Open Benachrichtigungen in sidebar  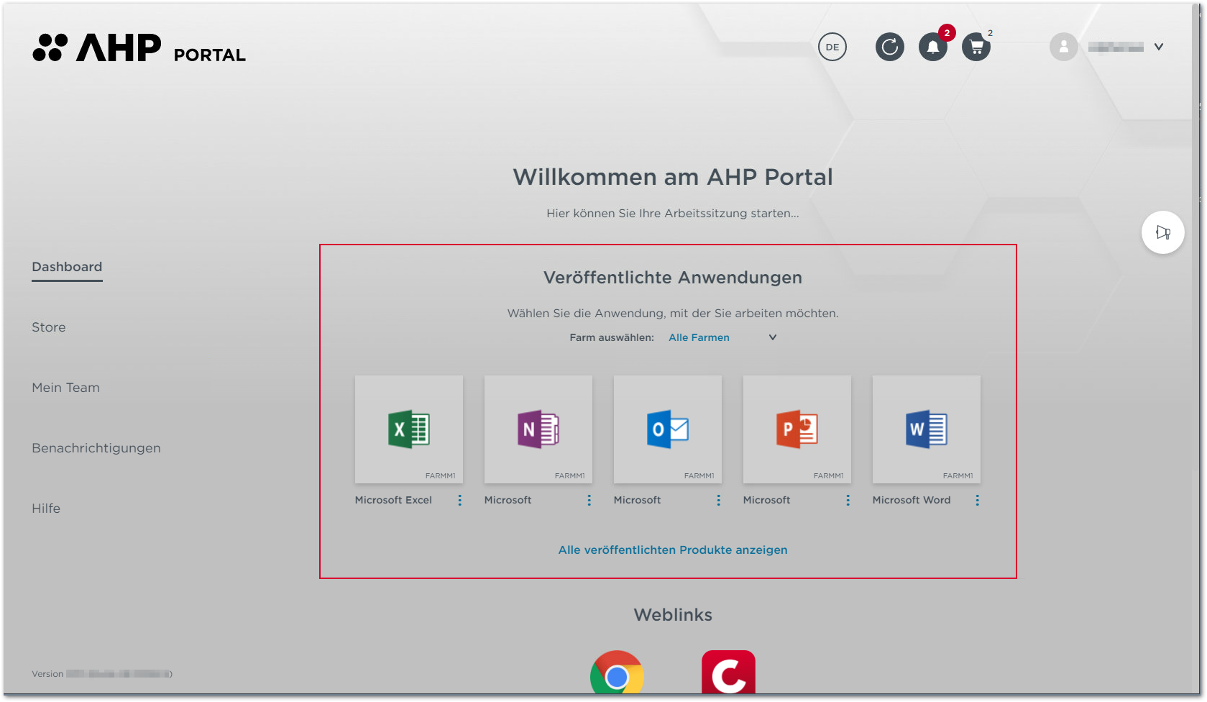click(x=96, y=448)
